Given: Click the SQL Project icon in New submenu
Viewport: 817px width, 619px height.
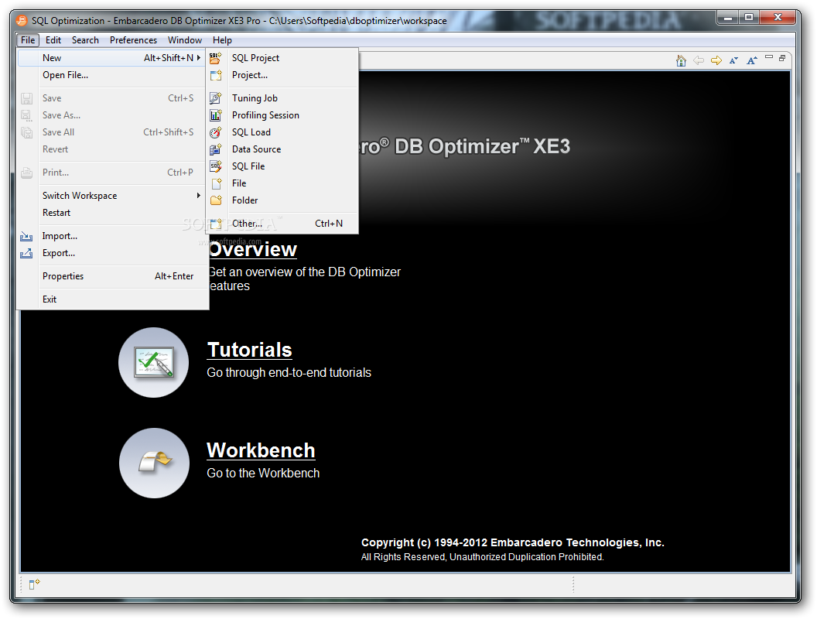Looking at the screenshot, I should pos(216,58).
